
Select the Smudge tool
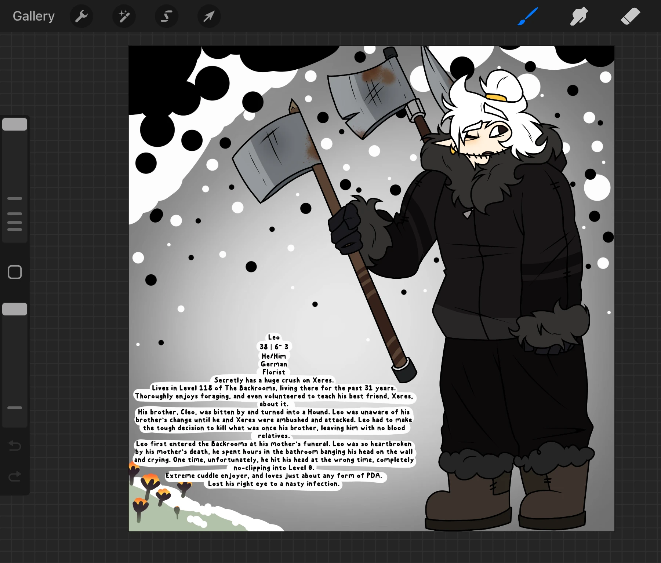pyautogui.click(x=579, y=16)
